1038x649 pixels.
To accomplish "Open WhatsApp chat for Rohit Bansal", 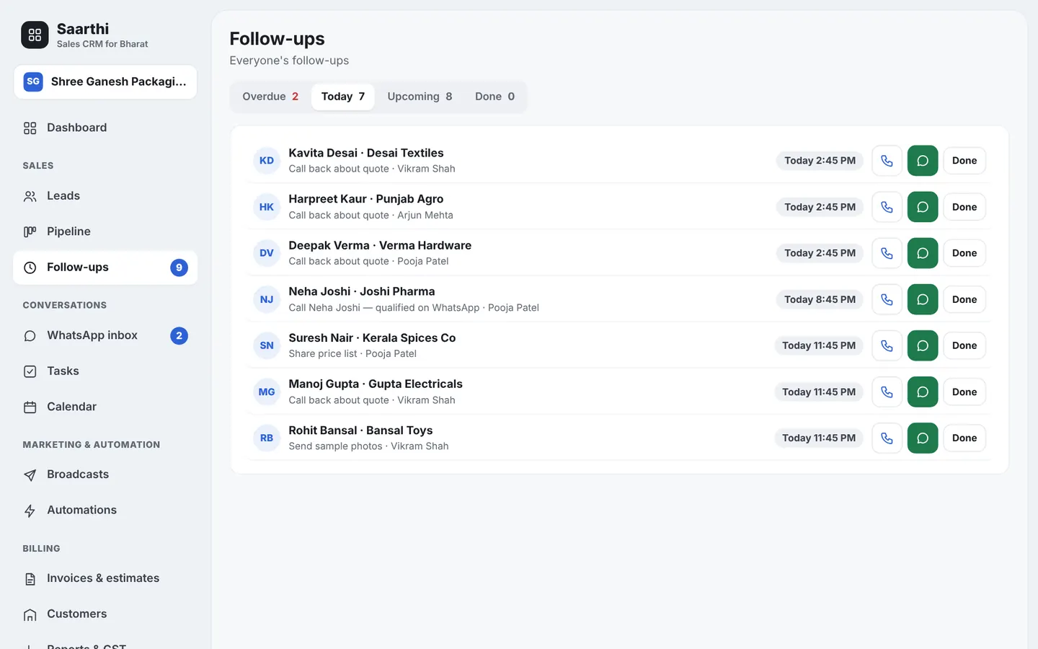I will pos(923,438).
